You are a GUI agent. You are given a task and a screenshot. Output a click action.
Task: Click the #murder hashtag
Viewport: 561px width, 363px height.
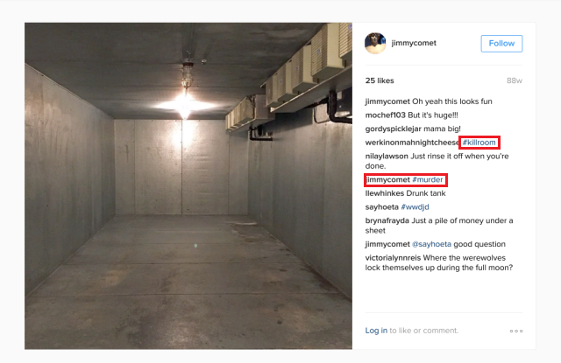428,179
